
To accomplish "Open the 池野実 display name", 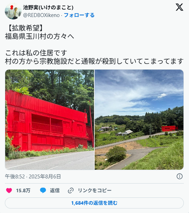I will [48, 8].
